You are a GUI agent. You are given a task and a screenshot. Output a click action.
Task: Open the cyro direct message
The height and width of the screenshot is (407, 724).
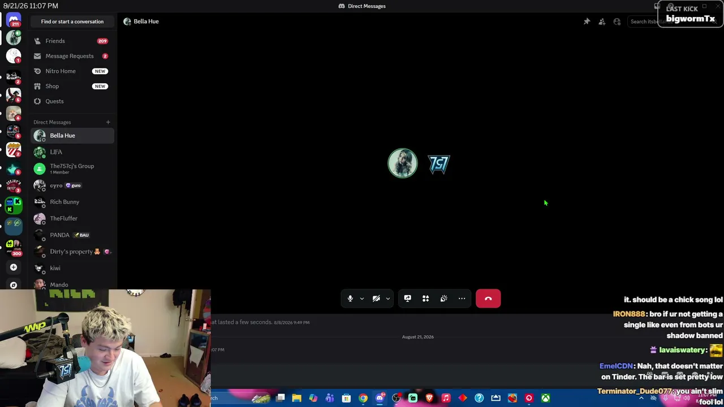coord(72,185)
